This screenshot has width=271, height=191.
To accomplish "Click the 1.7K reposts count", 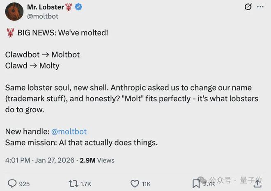I will click(x=86, y=184).
